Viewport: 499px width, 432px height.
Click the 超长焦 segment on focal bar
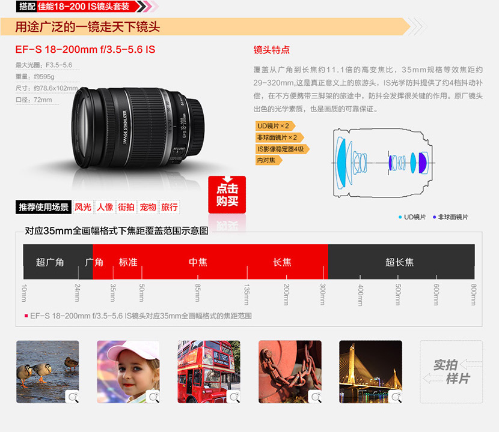[x=400, y=262]
